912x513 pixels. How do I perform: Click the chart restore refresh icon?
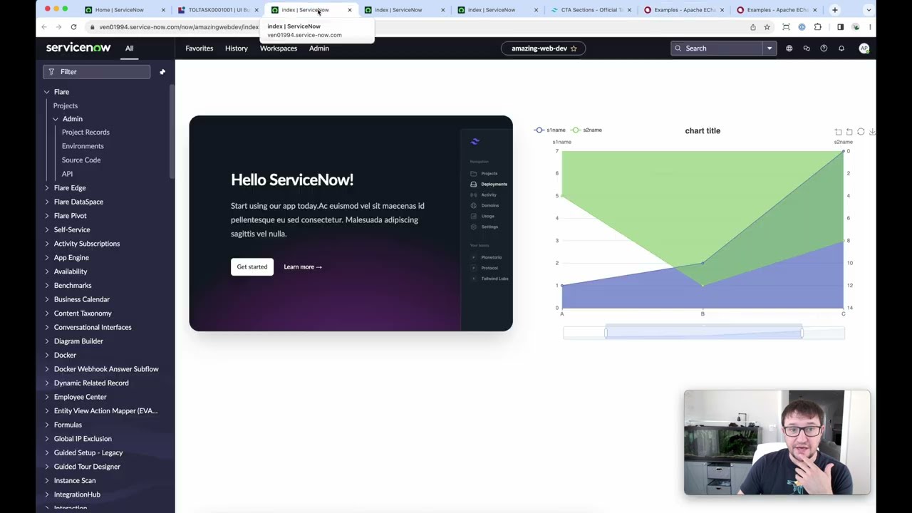(861, 132)
